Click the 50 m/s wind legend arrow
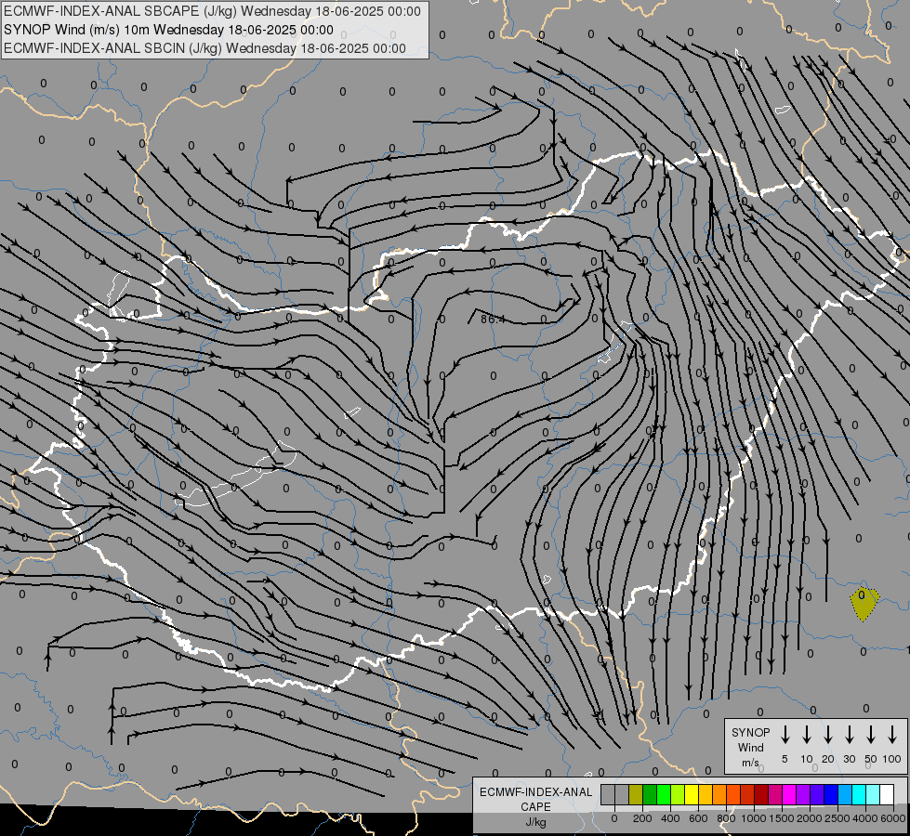 click(871, 735)
